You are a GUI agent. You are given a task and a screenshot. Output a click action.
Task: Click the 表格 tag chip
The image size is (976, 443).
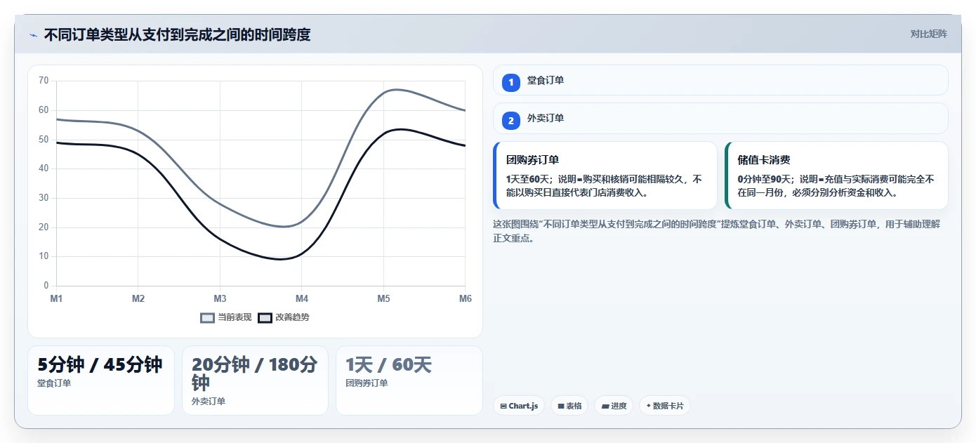click(569, 406)
